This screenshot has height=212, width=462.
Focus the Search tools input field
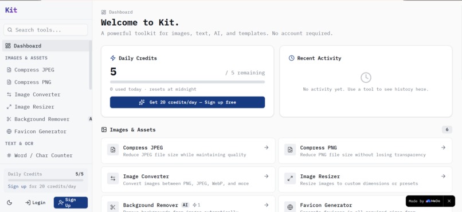[x=46, y=30]
